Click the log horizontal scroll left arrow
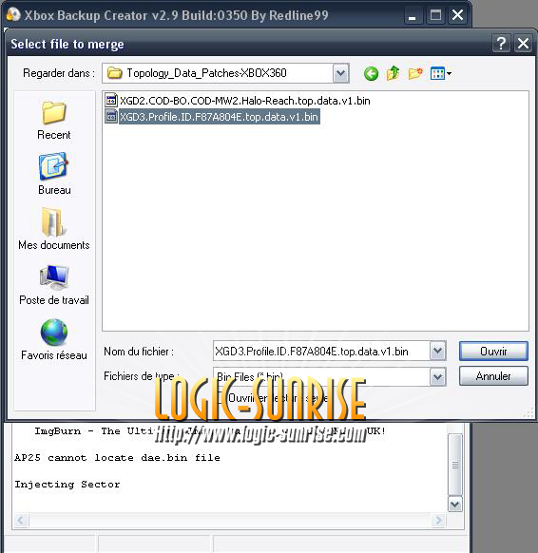Screen dimensions: 538x553 click(x=21, y=520)
